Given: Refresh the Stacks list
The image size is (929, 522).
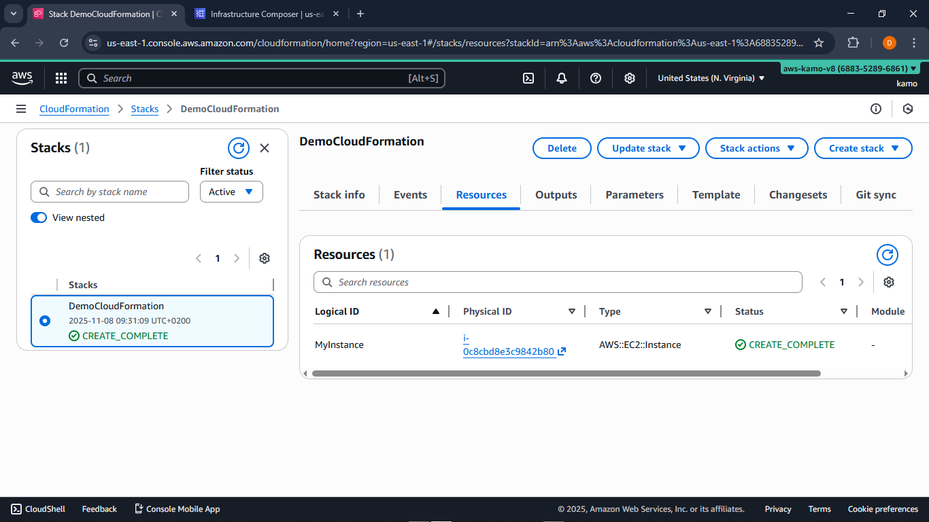Looking at the screenshot, I should [x=239, y=147].
